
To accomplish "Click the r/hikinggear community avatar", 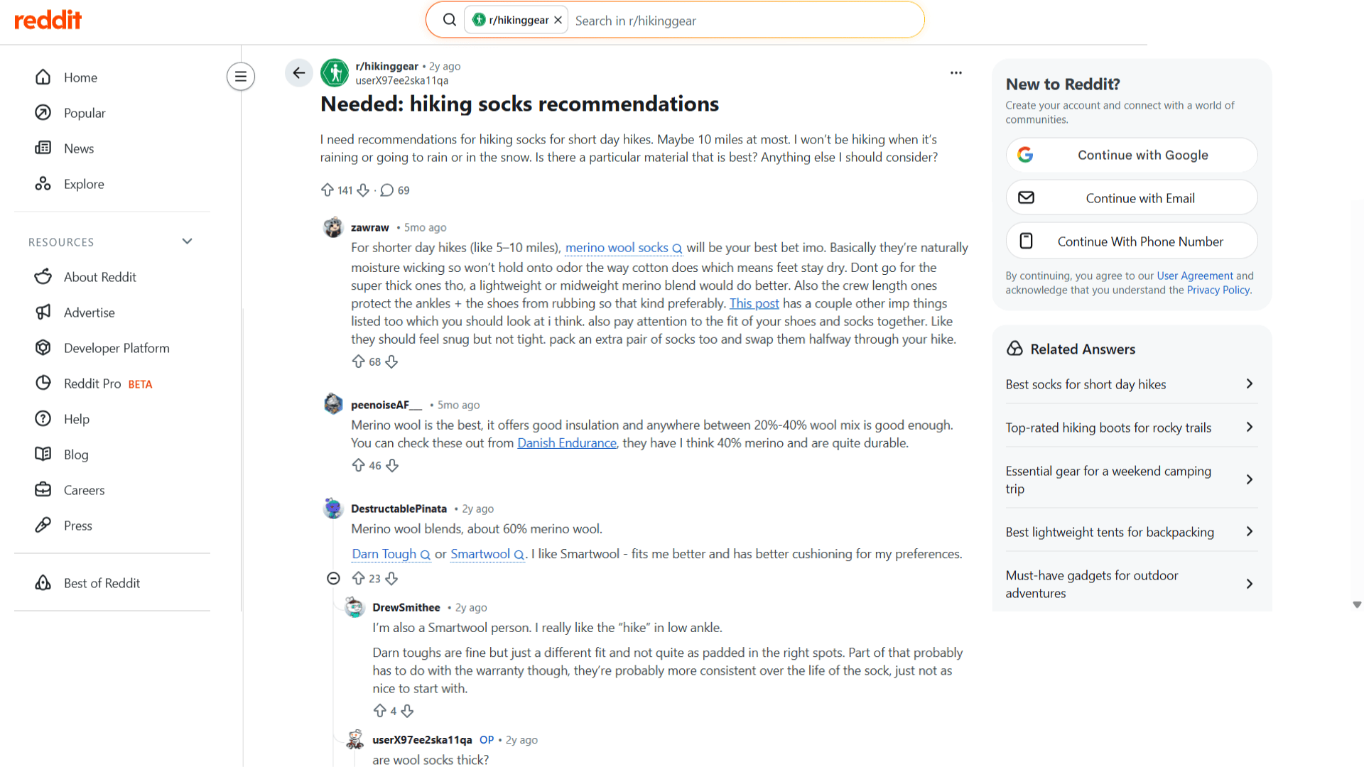I will coord(334,72).
